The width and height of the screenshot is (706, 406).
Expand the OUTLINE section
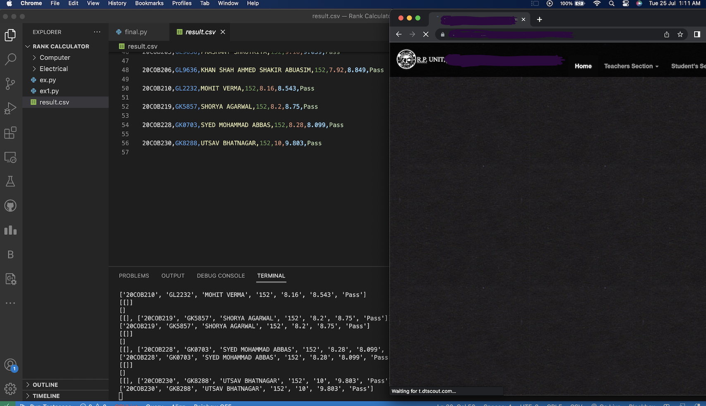click(x=45, y=385)
